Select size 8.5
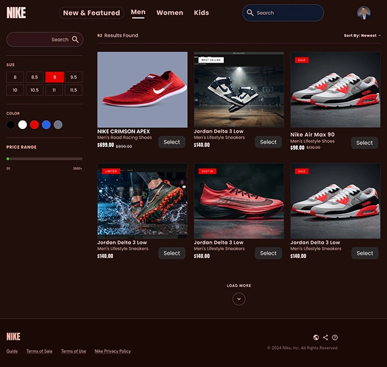The image size is (387, 367). (x=35, y=77)
